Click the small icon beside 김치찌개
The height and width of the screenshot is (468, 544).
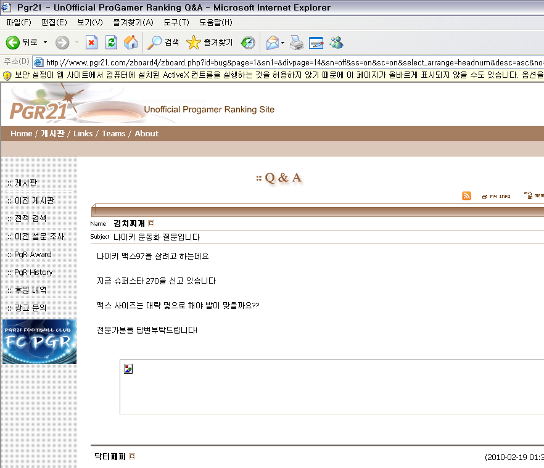coord(151,223)
